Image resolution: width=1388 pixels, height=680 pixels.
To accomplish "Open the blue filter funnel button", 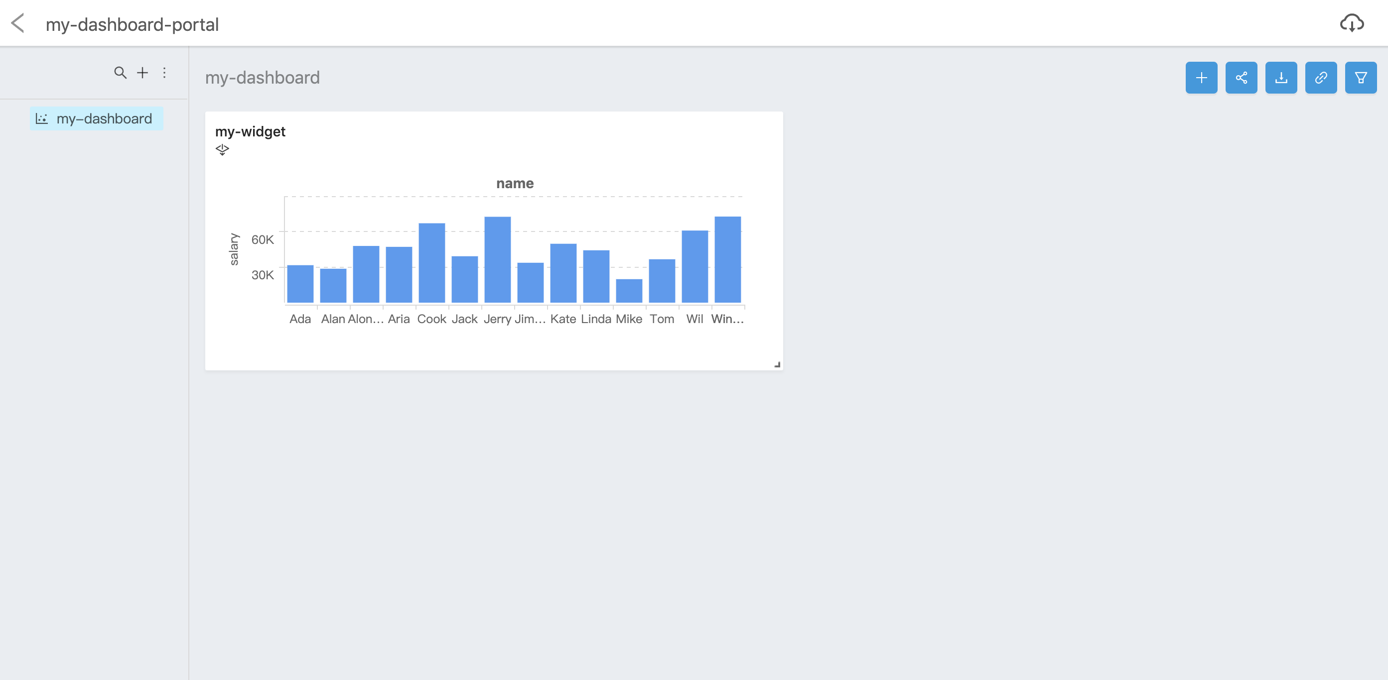I will pyautogui.click(x=1361, y=78).
